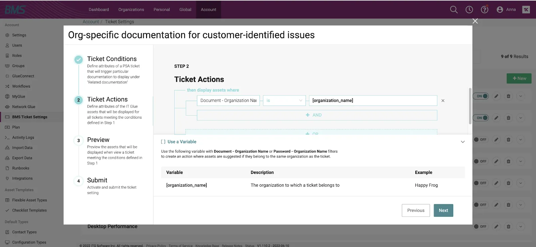This screenshot has height=247, width=536.
Task: Open Workflows in the sidebar
Action: pos(21,86)
